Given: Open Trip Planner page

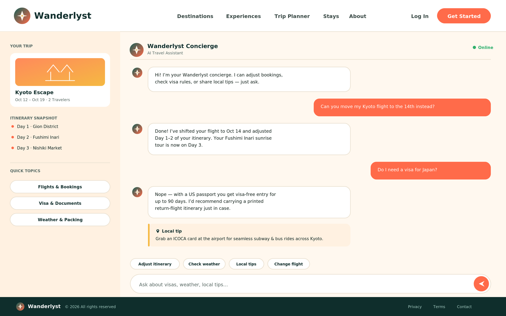Looking at the screenshot, I should [292, 16].
